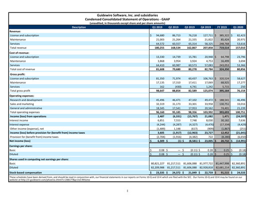Click the Q1 2019 license revenue value 94,680

(x=160, y=35)
